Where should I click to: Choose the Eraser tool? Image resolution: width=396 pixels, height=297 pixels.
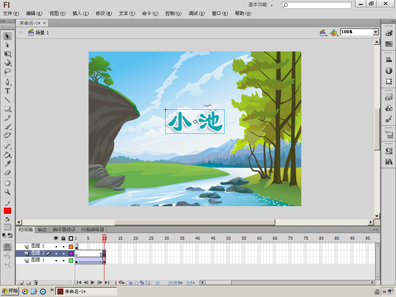point(7,173)
